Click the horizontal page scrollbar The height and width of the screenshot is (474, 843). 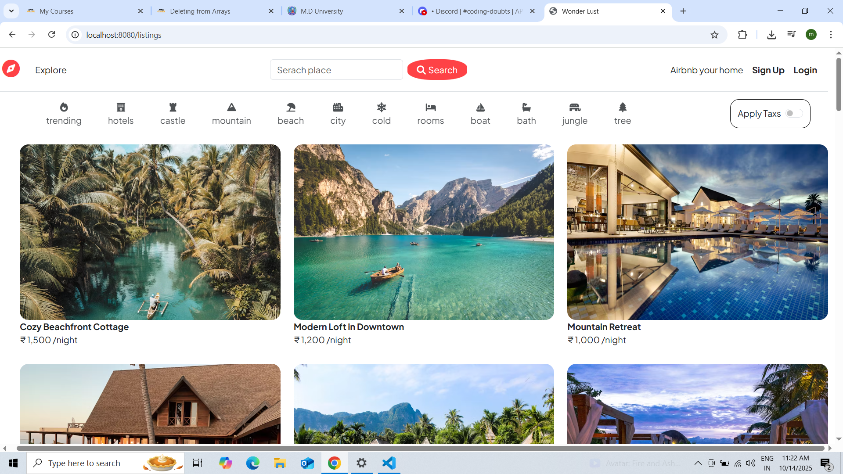tap(421, 448)
